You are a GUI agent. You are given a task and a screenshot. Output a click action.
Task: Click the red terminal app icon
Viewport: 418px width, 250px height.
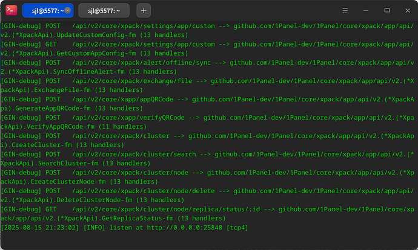click(x=11, y=10)
